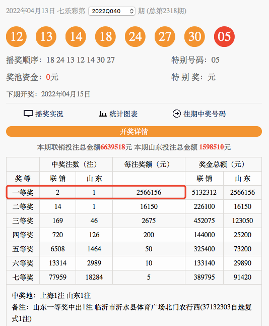Open the 摇奖实况 link
269x326 pixels.
point(49,114)
